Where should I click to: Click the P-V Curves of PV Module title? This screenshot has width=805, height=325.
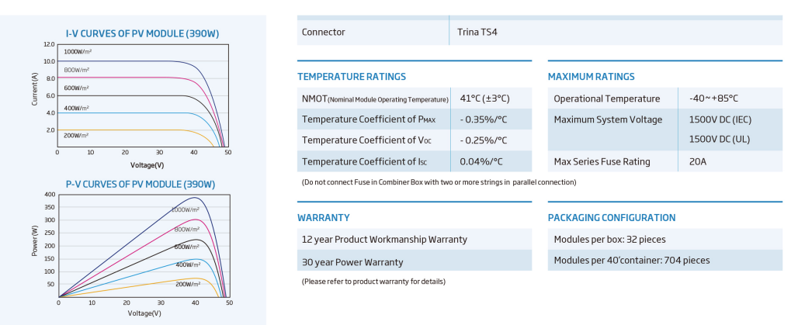[141, 184]
